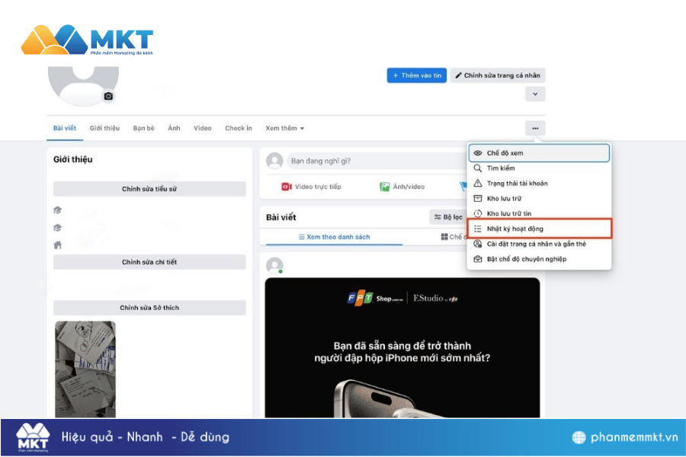Open Kho lưu trữ archive item
Image resolution: width=686 pixels, height=457 pixels.
(x=539, y=199)
